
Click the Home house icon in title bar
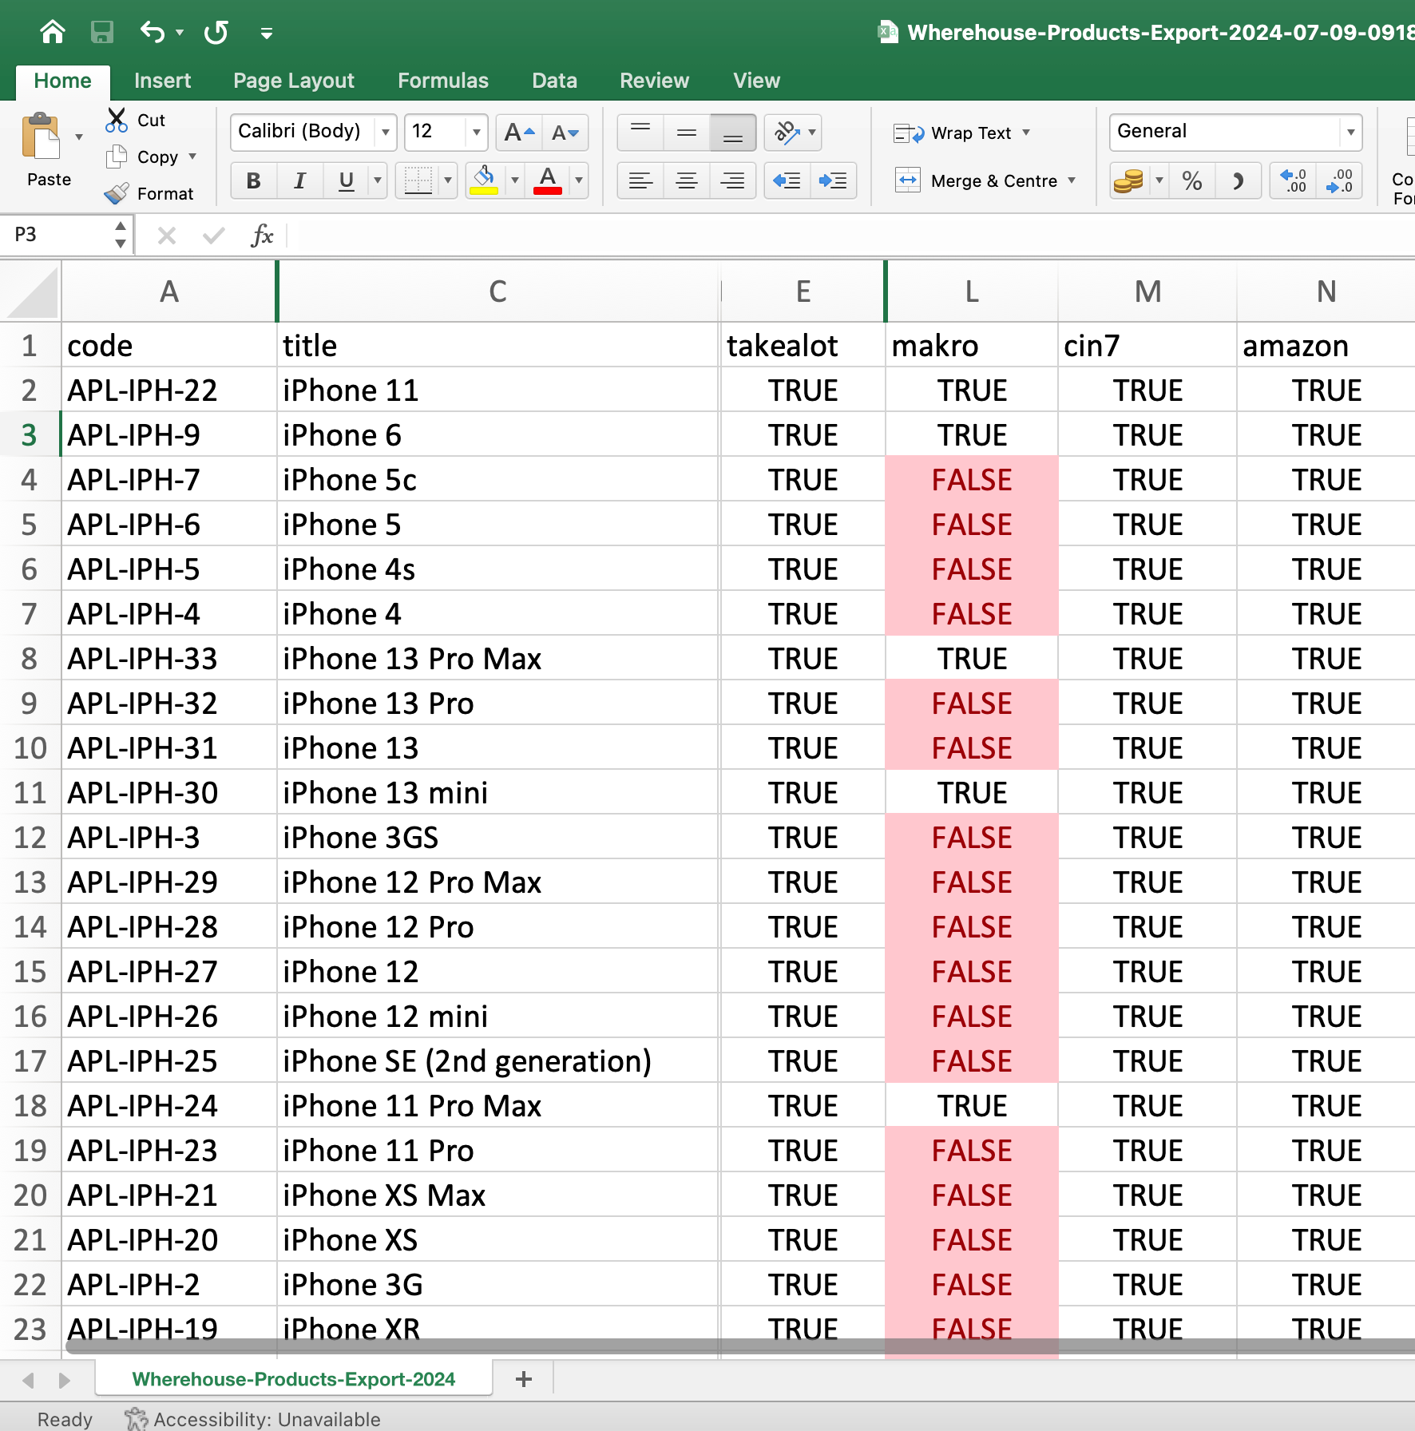[53, 32]
